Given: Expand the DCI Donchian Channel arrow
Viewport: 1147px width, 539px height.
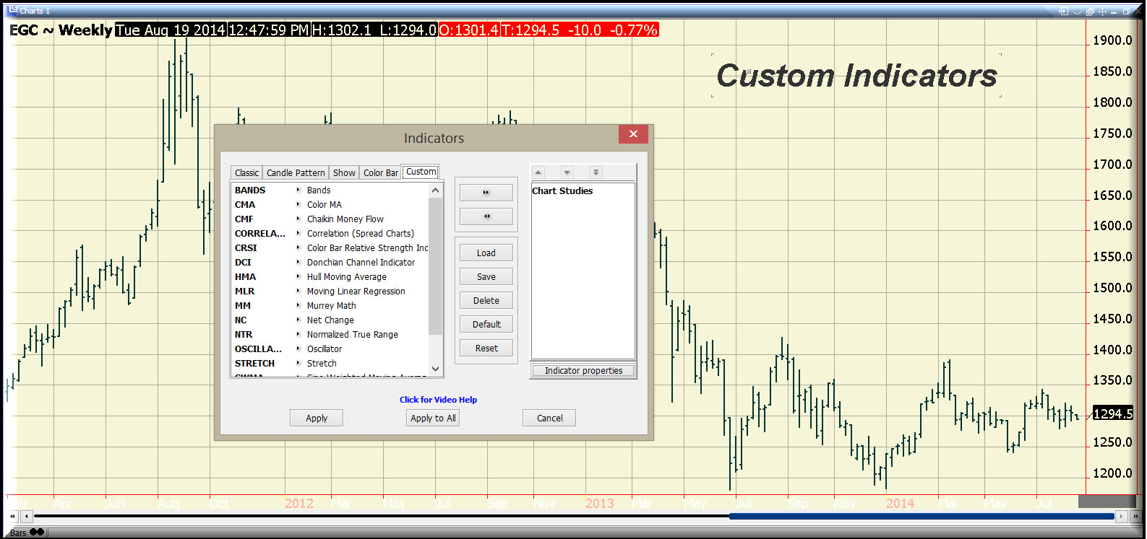Looking at the screenshot, I should [x=298, y=262].
